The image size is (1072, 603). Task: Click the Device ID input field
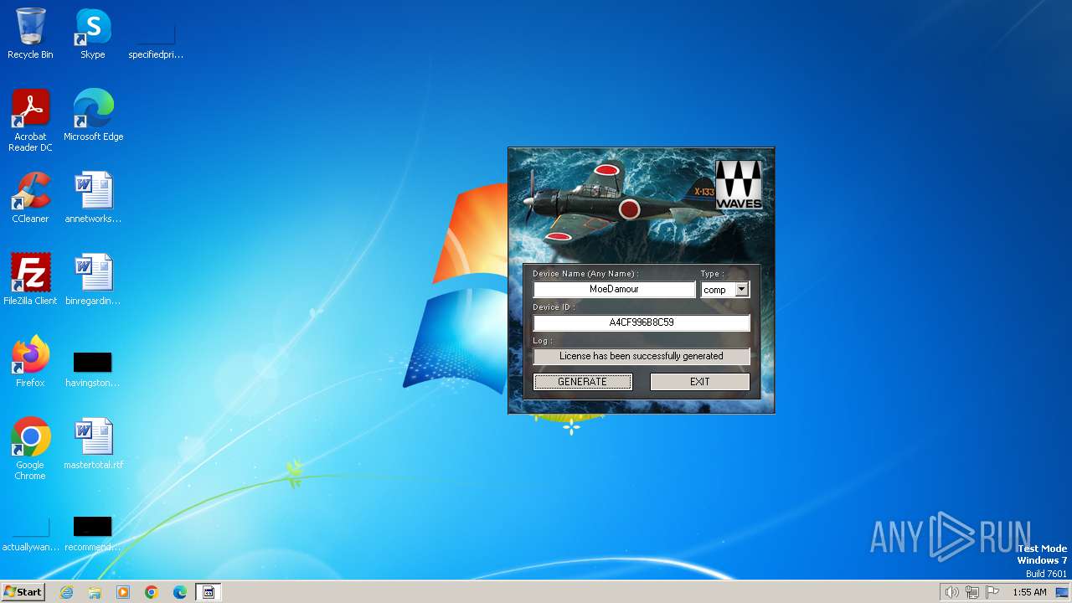click(642, 322)
